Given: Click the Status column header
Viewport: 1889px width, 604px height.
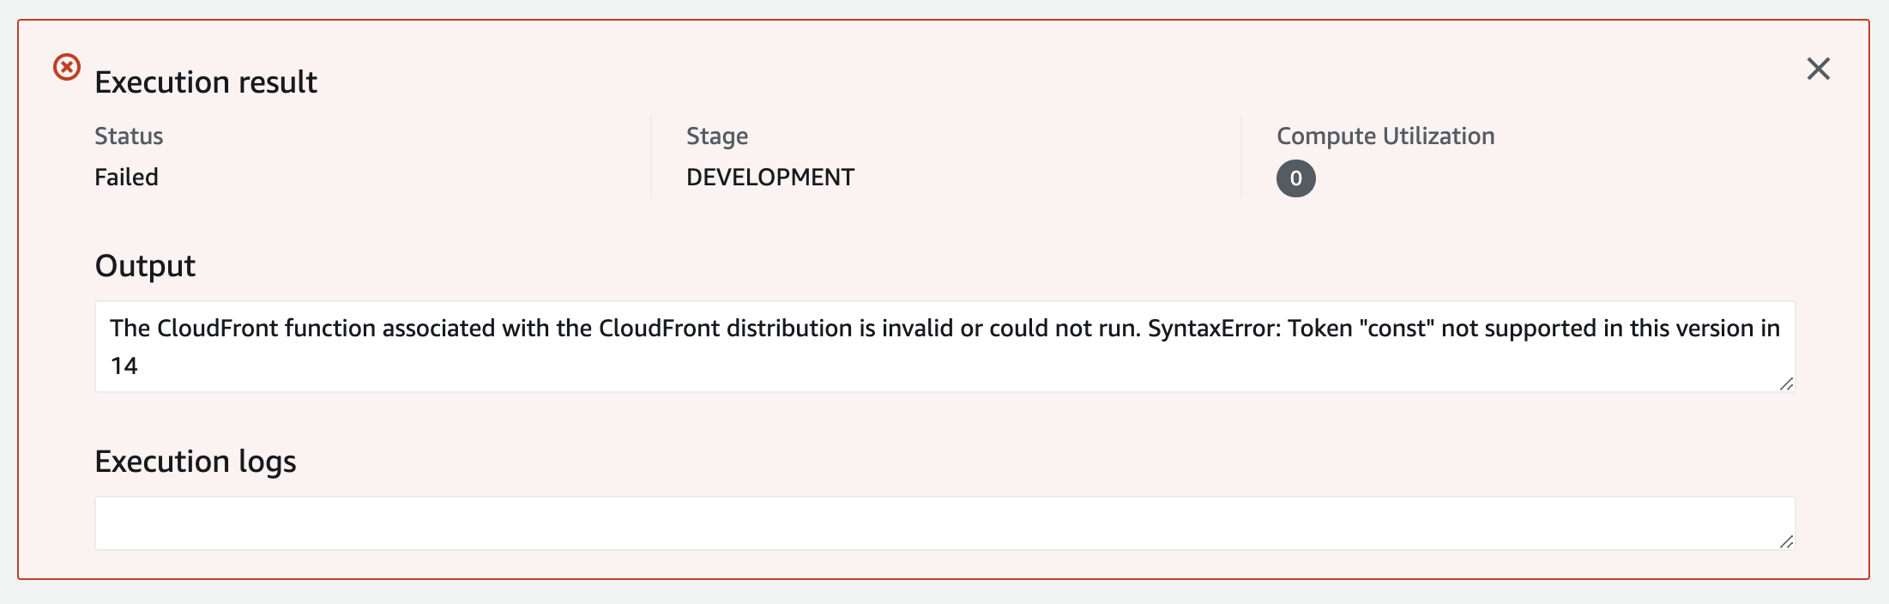Looking at the screenshot, I should tap(130, 136).
